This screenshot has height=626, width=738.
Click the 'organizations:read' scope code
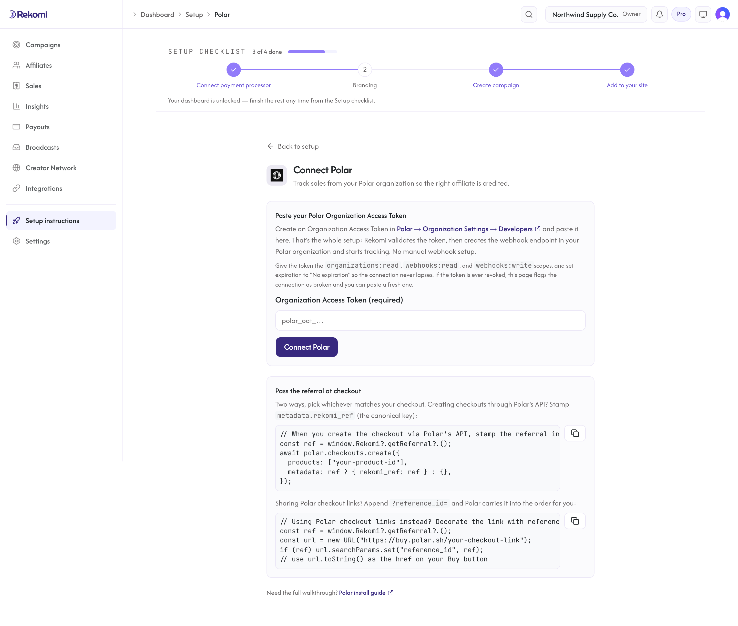pyautogui.click(x=363, y=265)
